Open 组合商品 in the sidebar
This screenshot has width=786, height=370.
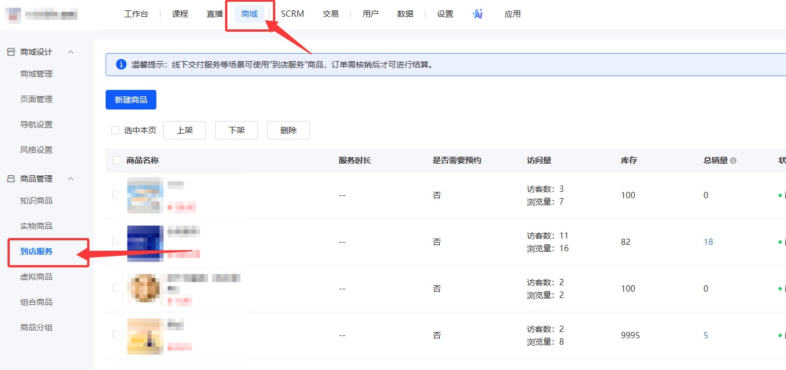pyautogui.click(x=36, y=302)
